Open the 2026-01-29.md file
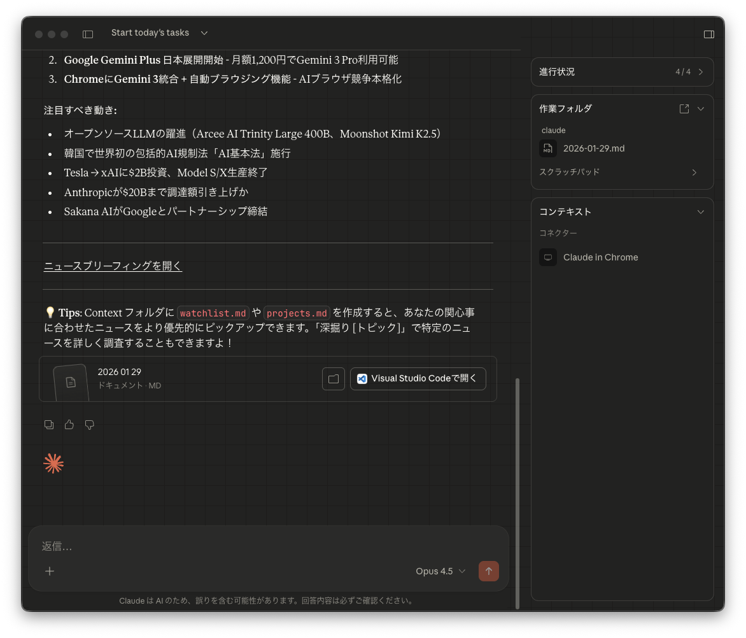The width and height of the screenshot is (746, 638). tap(593, 148)
